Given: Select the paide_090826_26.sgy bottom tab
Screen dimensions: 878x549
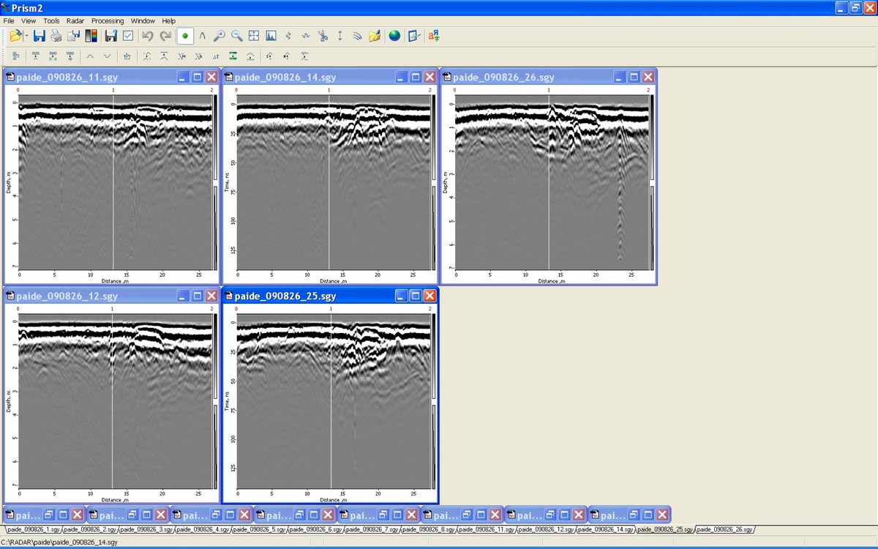Looking at the screenshot, I should 724,529.
